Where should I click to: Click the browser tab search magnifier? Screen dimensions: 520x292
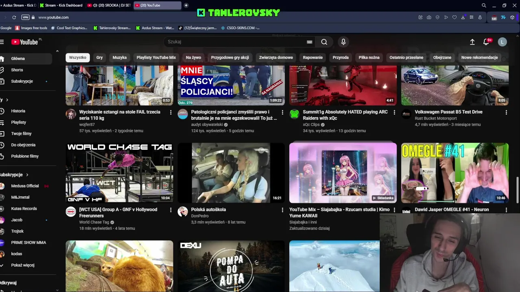484,5
